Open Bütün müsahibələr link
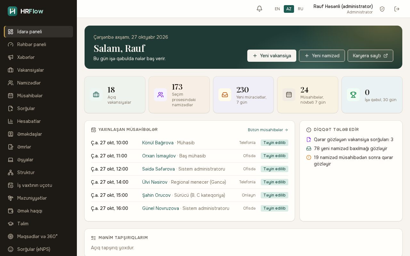The height and width of the screenshot is (256, 410). click(x=268, y=130)
